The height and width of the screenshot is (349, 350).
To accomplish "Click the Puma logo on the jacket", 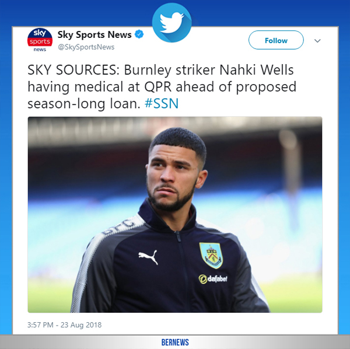I will click(148, 257).
